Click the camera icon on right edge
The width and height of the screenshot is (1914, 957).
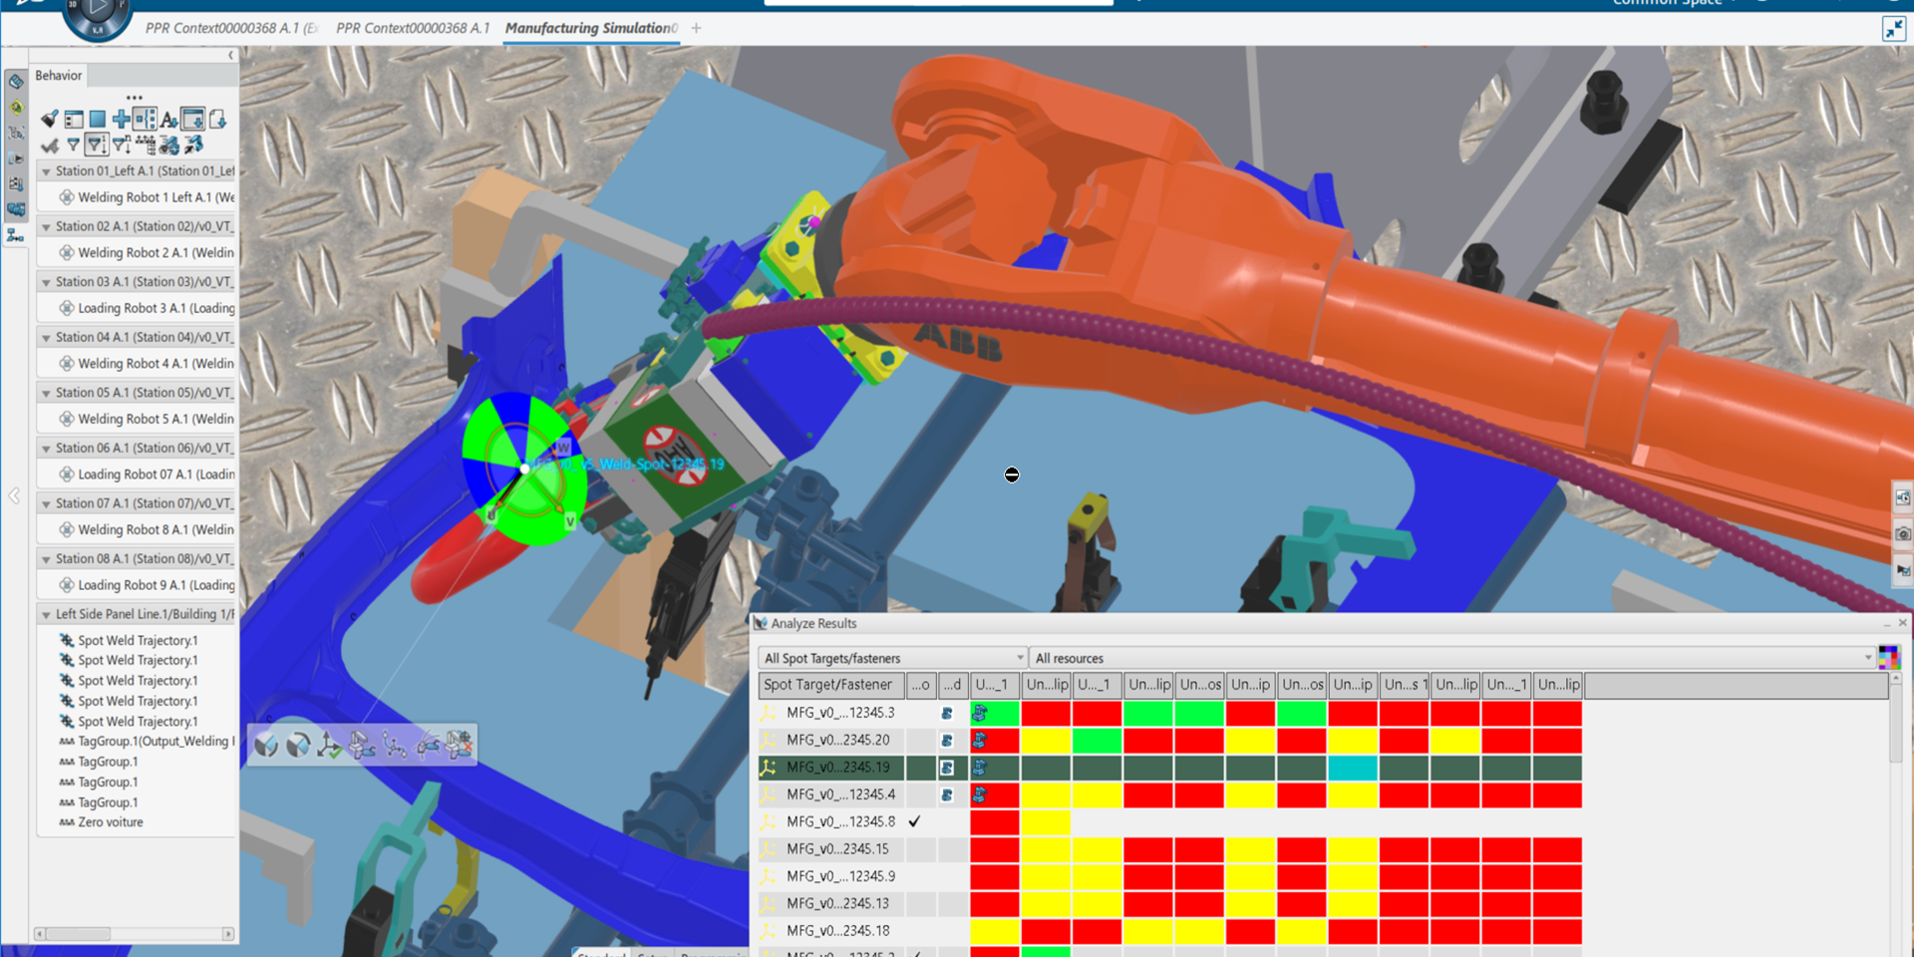pos(1902,534)
